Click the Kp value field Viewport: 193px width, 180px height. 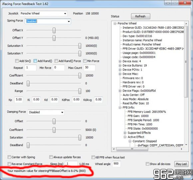point(19,100)
